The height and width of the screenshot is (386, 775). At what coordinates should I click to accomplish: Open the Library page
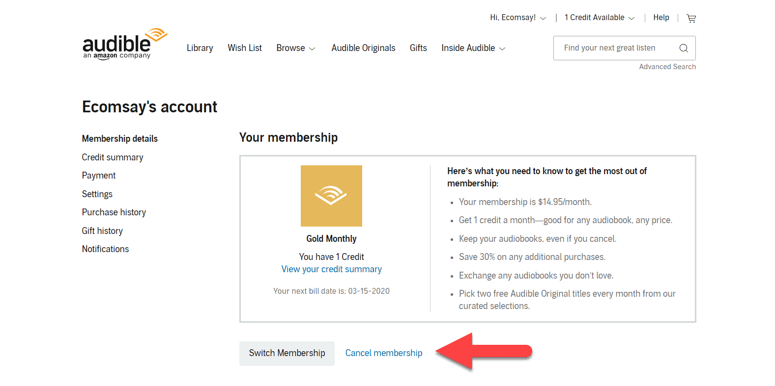pyautogui.click(x=200, y=48)
